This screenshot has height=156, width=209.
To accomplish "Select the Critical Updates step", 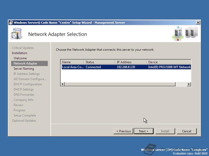I will [23, 48].
